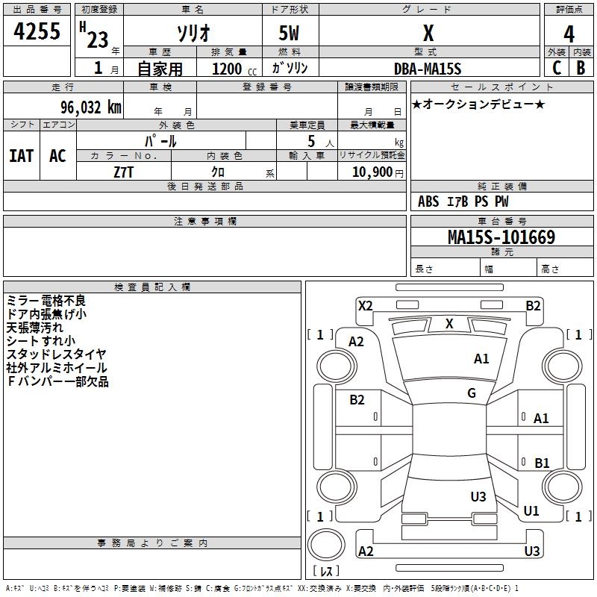Image resolution: width=597 pixels, height=597 pixels.
Task: Click the overall grade score 4
Action: point(569,34)
